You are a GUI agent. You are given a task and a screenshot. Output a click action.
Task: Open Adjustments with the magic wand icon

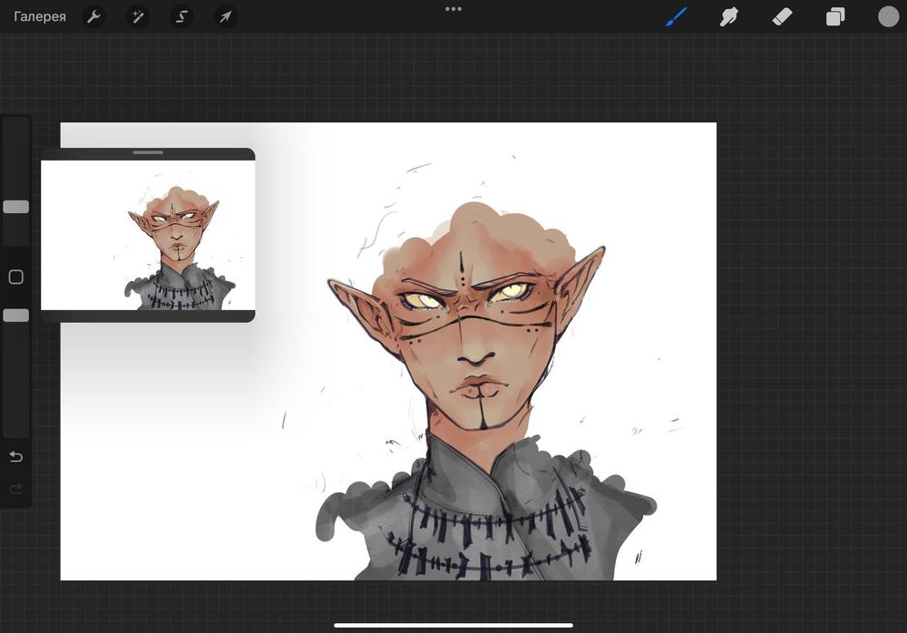138,16
